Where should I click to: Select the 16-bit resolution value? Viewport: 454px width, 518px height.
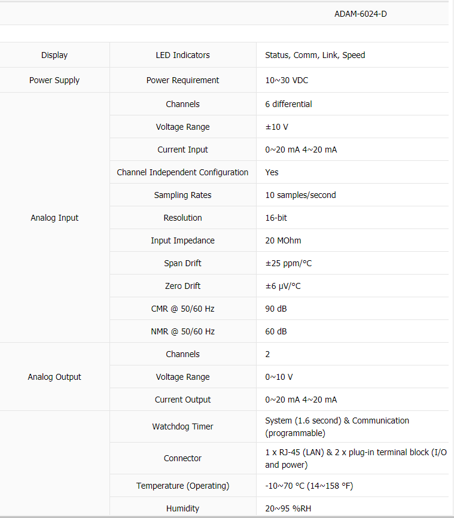276,218
